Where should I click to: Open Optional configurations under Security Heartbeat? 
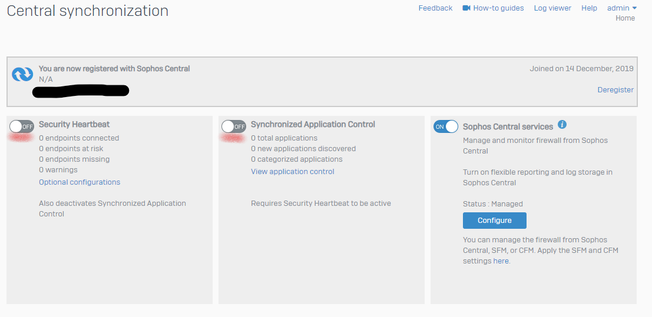pos(80,182)
